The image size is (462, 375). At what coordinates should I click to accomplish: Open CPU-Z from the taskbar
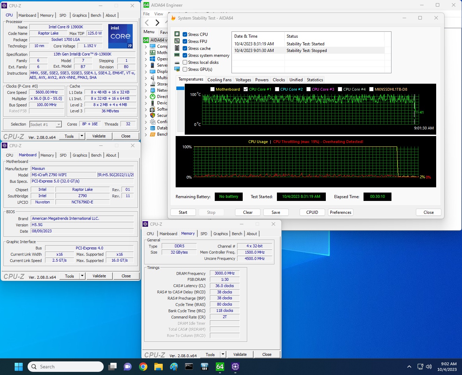tap(235, 367)
